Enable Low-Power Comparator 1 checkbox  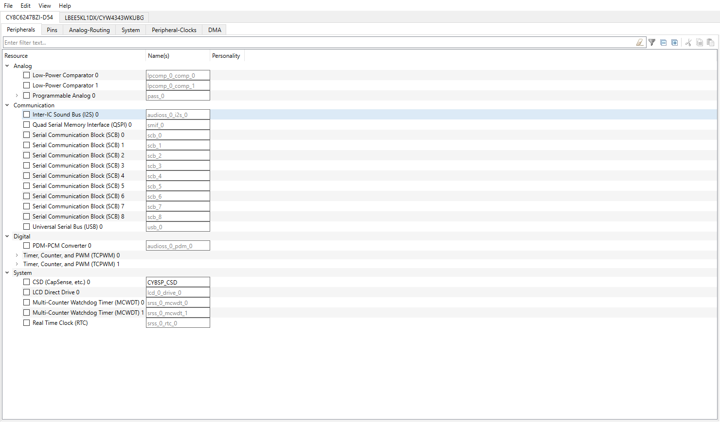point(27,85)
